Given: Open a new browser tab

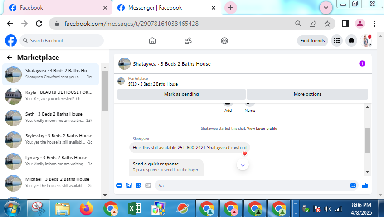Looking at the screenshot, I should (231, 8).
